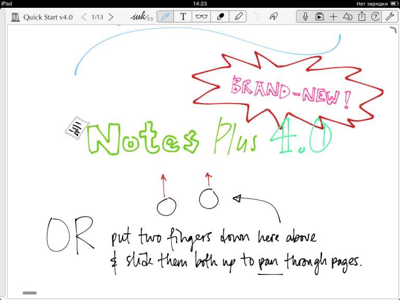Tap the Quick Start v4.0 notebook title

coord(48,17)
